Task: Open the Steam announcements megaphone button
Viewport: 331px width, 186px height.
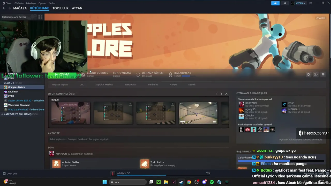Action: click(x=275, y=3)
